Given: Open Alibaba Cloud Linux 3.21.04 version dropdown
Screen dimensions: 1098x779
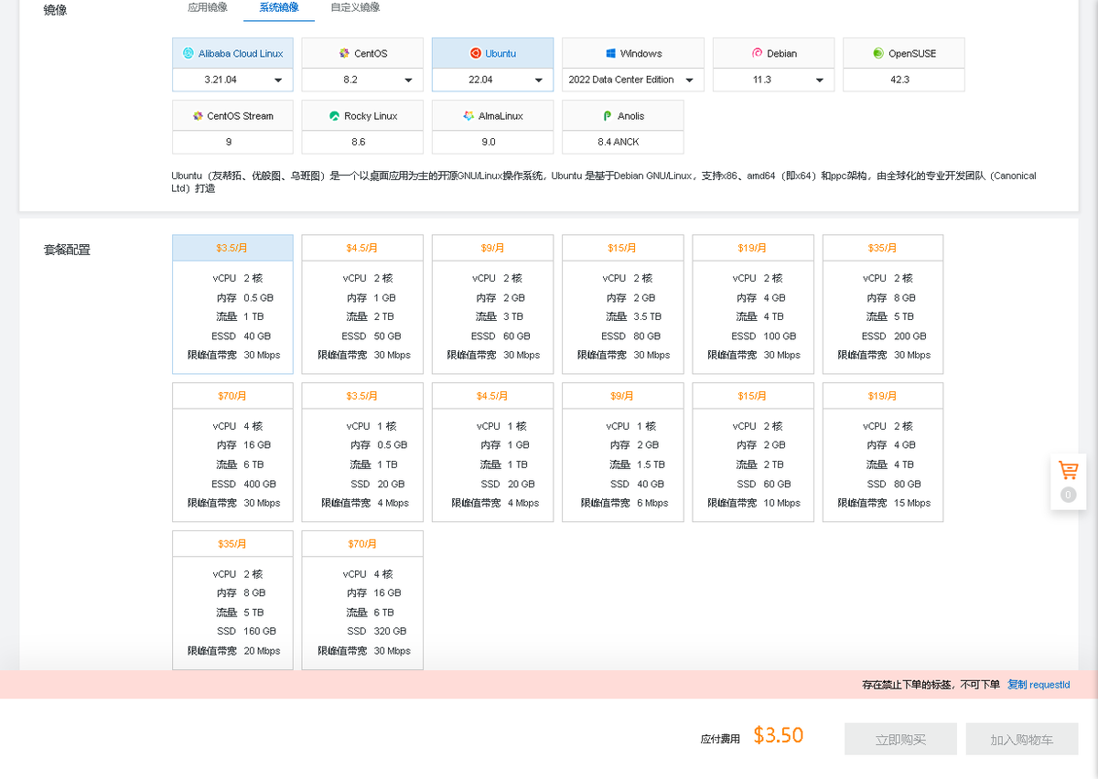Looking at the screenshot, I should tap(232, 80).
